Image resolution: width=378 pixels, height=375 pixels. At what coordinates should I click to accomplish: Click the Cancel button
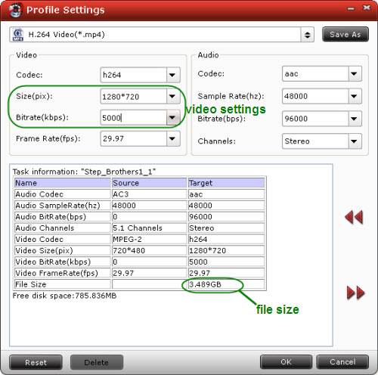point(342,362)
